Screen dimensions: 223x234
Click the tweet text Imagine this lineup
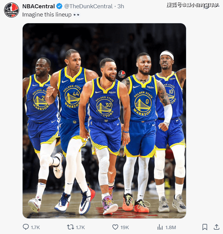coord(47,15)
